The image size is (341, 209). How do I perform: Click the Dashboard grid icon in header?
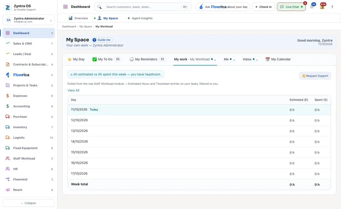click(65, 7)
